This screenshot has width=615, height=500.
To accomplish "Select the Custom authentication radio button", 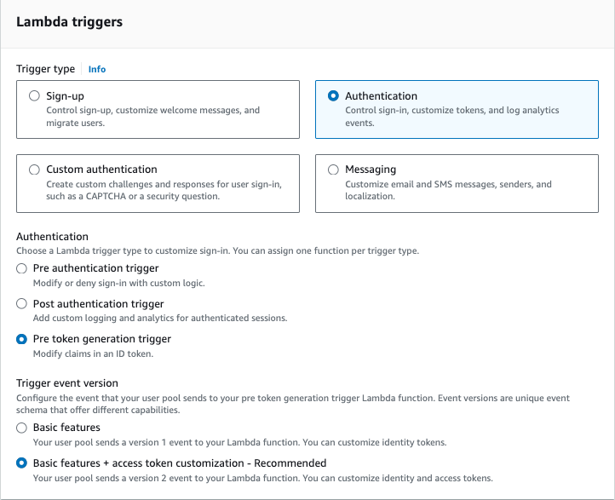I will (35, 170).
